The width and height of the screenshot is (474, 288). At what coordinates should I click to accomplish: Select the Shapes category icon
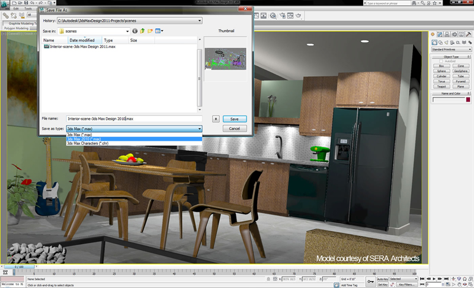pos(440,43)
